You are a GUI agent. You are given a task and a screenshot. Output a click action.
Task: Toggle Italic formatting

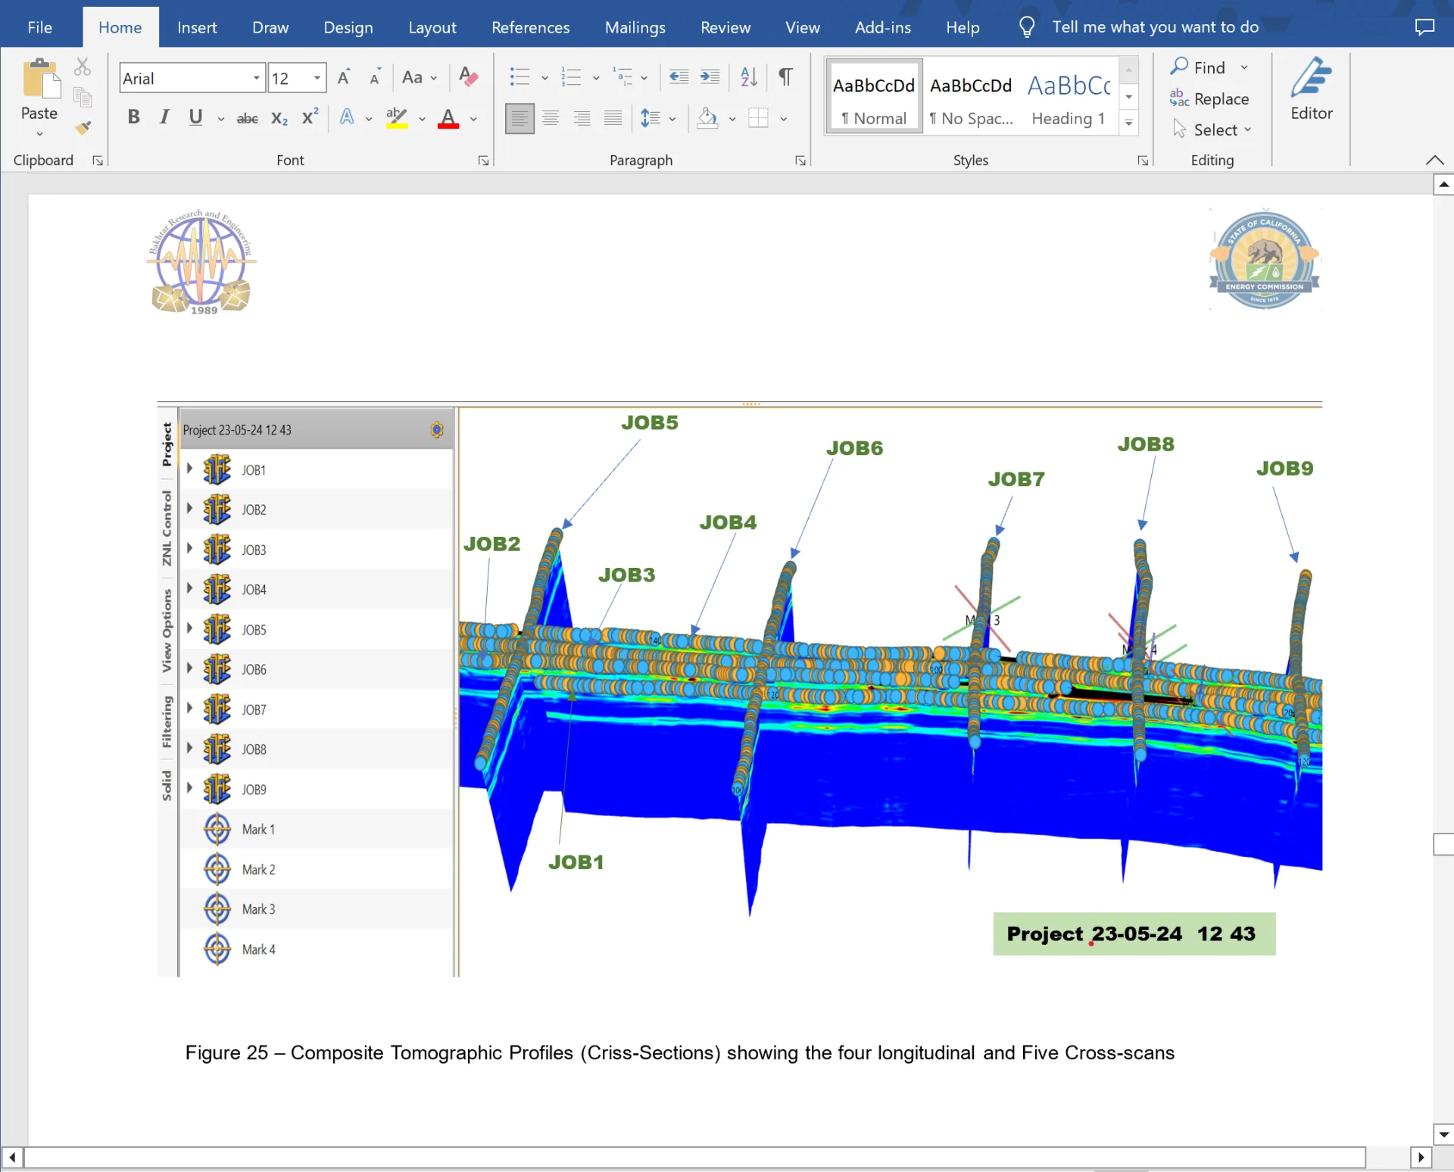click(164, 117)
